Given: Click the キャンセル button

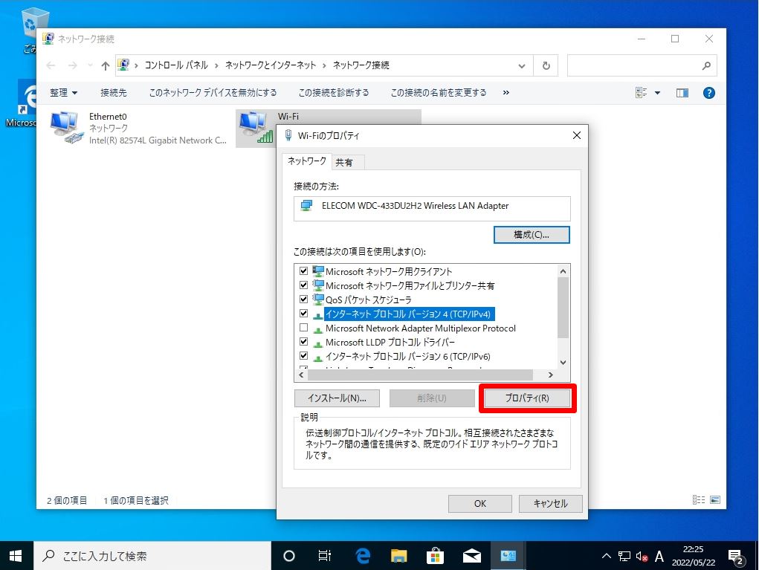Looking at the screenshot, I should pos(550,504).
